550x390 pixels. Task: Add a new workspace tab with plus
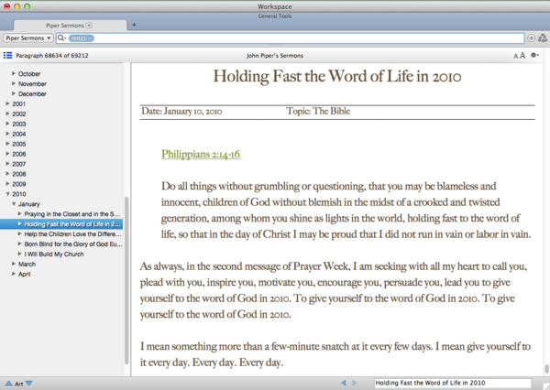tap(134, 25)
